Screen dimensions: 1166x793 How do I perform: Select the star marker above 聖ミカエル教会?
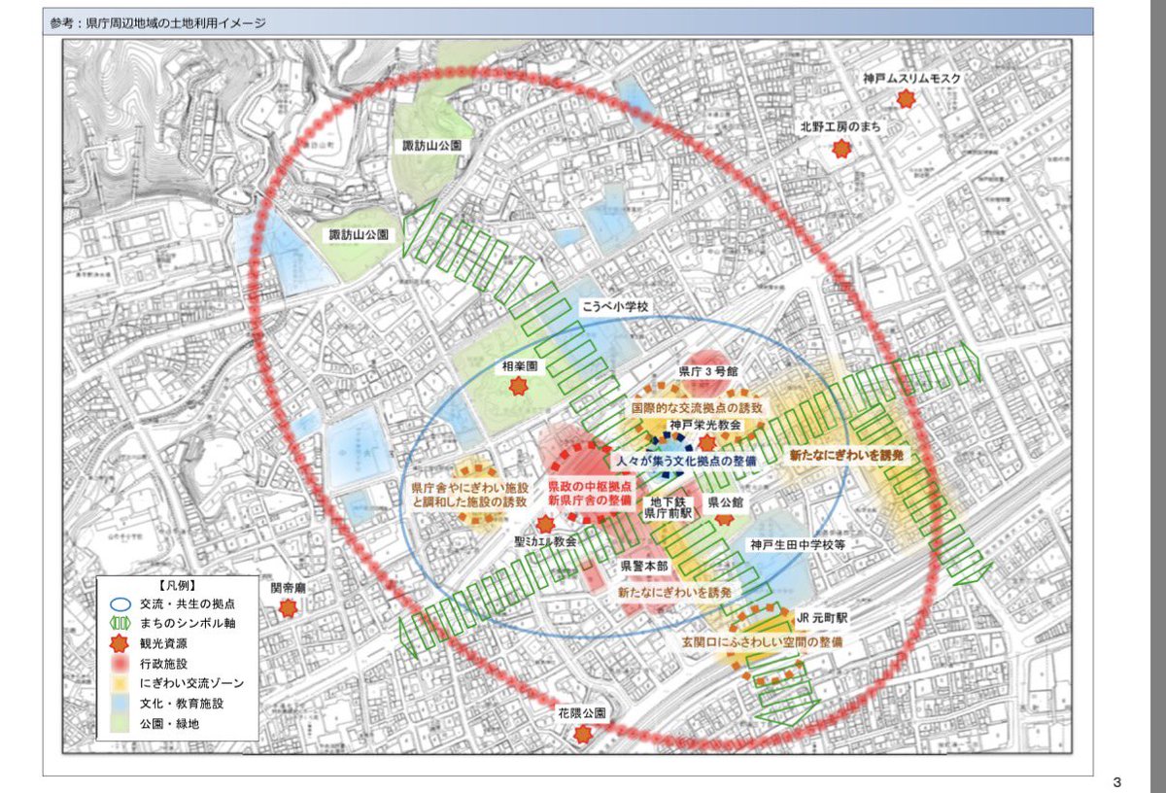[x=545, y=524]
